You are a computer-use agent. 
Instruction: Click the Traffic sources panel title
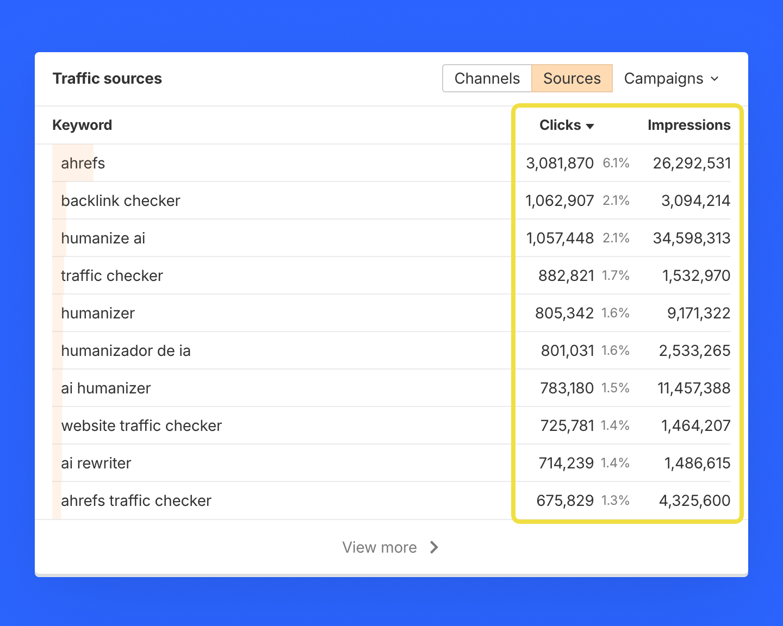click(x=107, y=78)
